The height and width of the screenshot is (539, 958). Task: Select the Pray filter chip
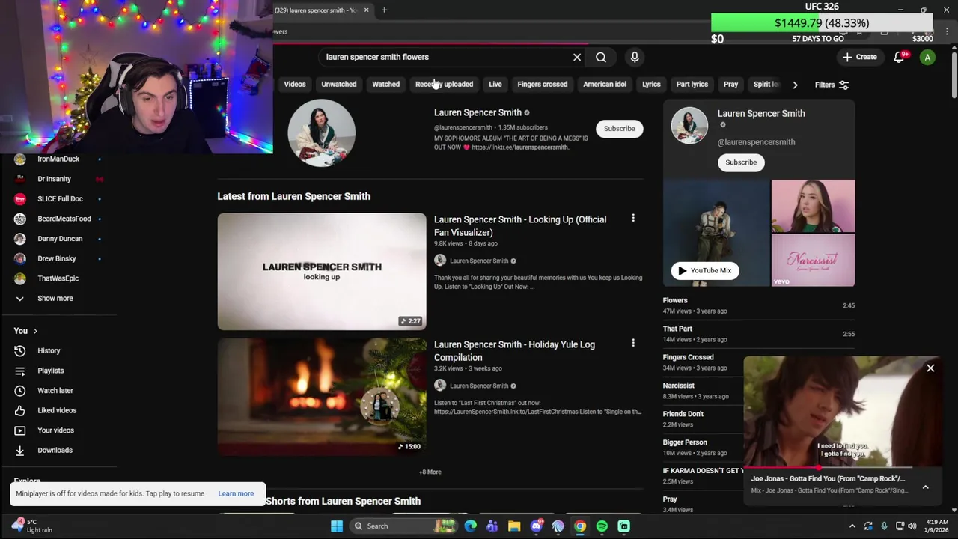[x=730, y=84]
